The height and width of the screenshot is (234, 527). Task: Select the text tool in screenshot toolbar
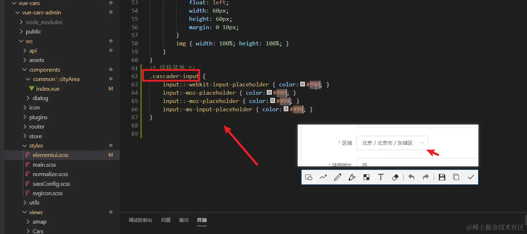[381, 177]
